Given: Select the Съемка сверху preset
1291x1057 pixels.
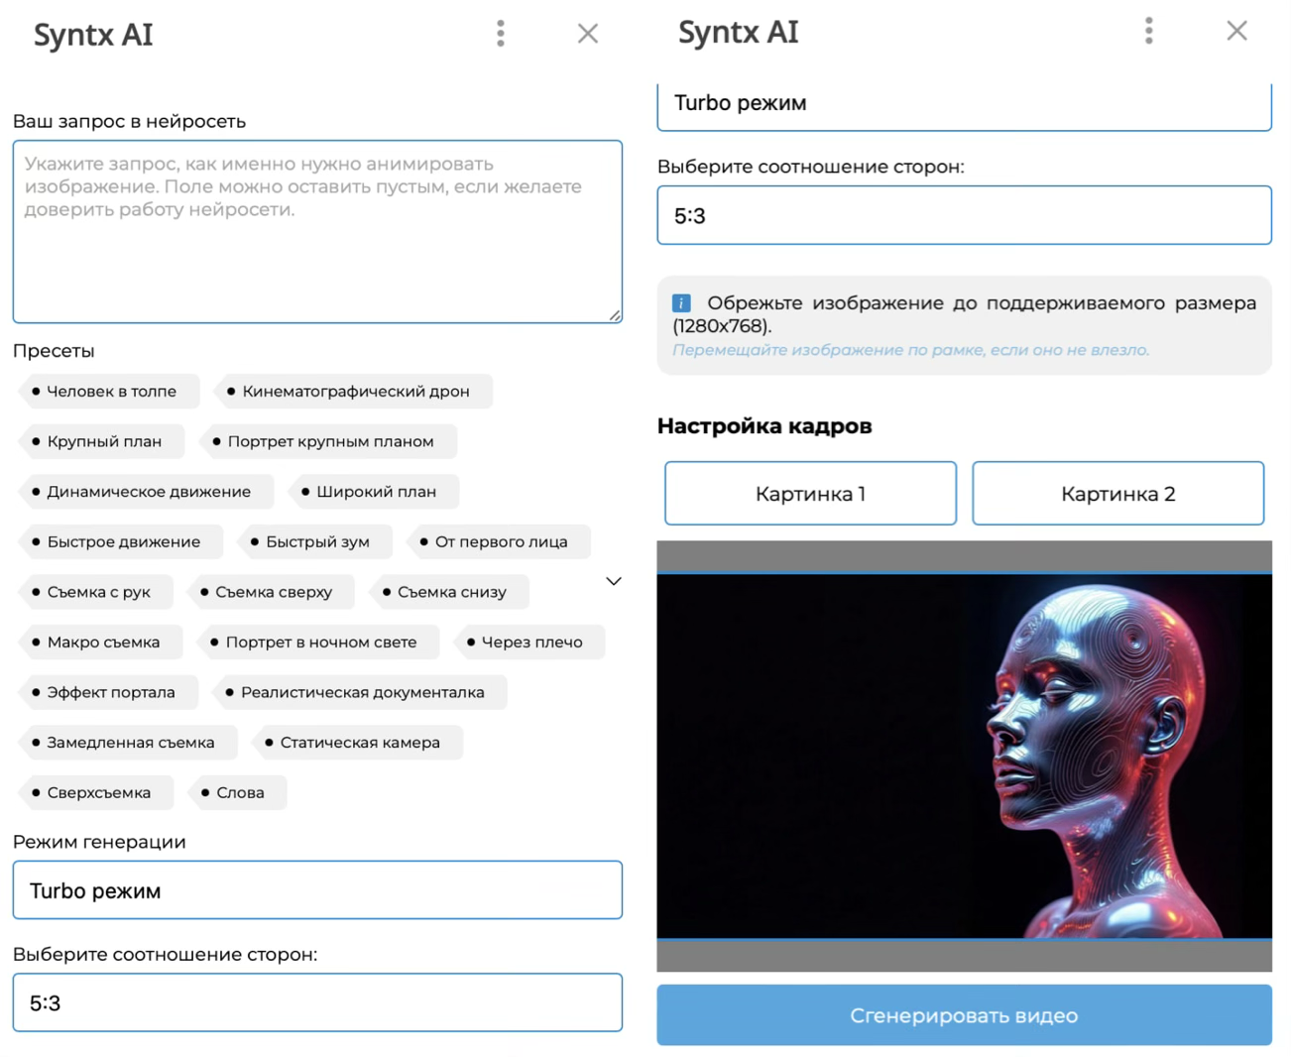Looking at the screenshot, I should coord(272,592).
